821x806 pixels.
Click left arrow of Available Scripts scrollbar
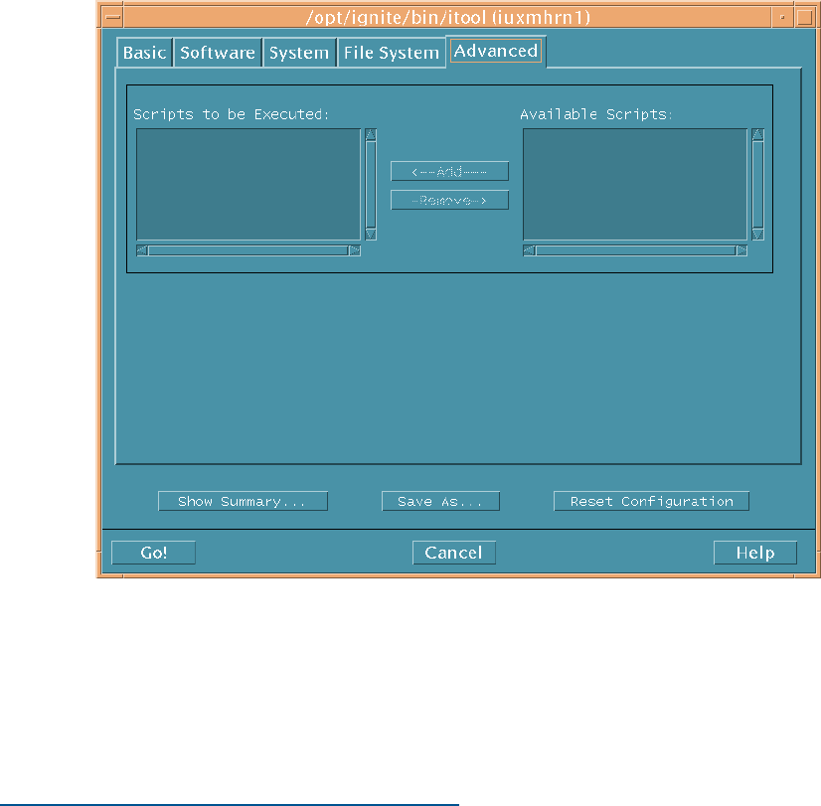[x=529, y=250]
